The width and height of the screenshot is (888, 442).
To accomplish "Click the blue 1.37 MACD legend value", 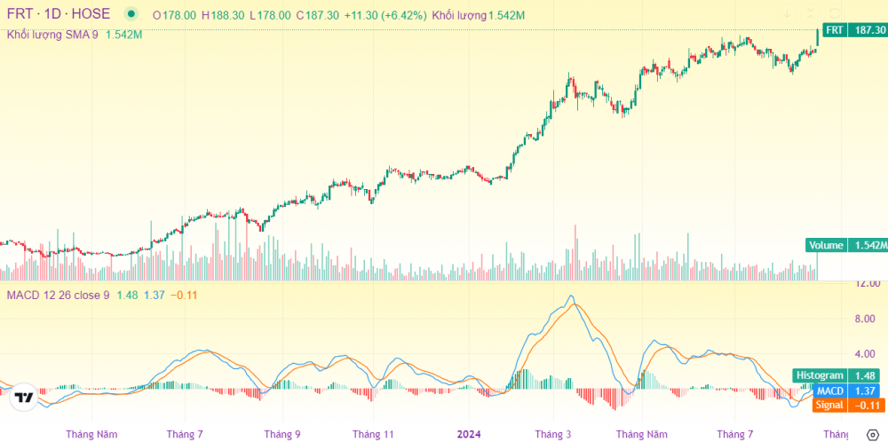I will point(154,296).
